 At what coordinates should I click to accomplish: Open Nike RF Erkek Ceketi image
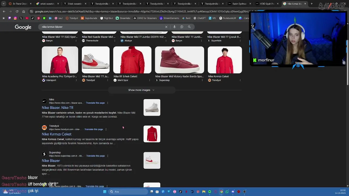(132, 60)
